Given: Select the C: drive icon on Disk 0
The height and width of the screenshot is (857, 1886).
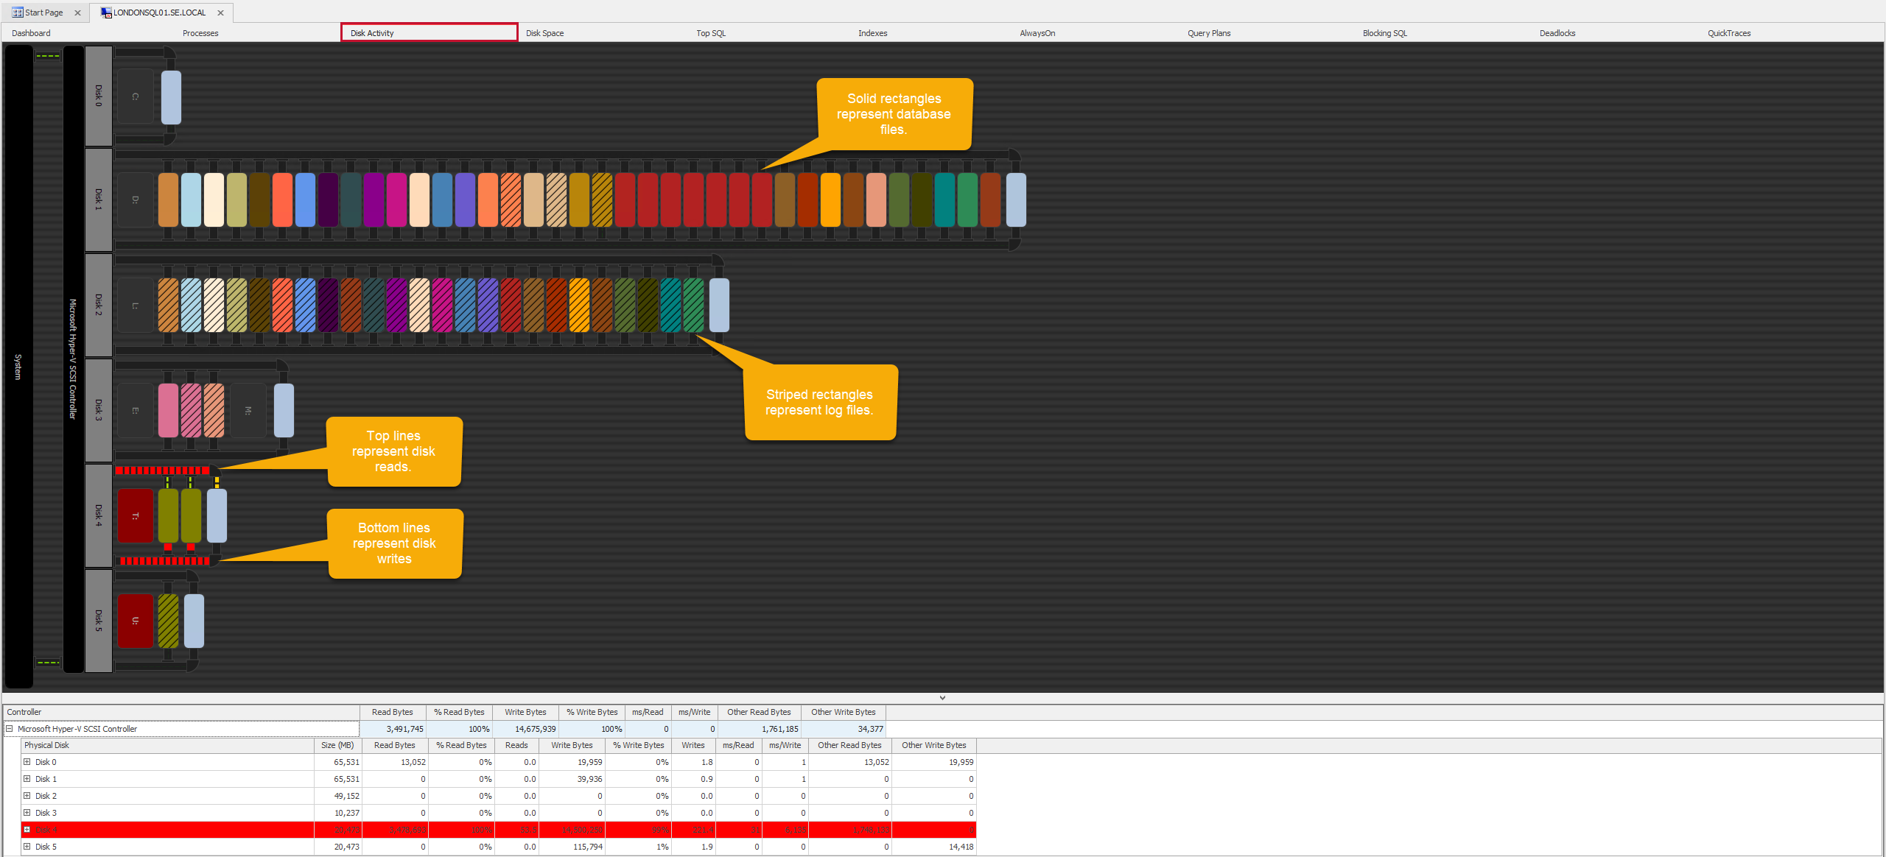Looking at the screenshot, I should click(136, 96).
